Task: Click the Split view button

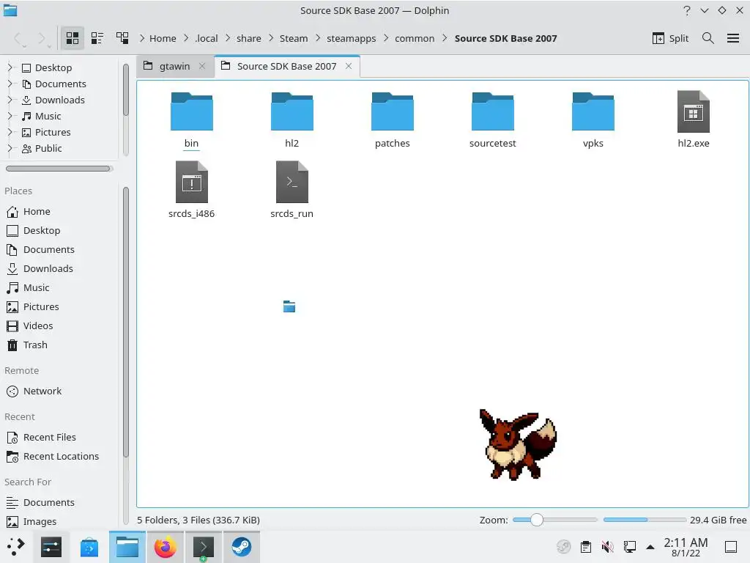Action: click(x=671, y=38)
